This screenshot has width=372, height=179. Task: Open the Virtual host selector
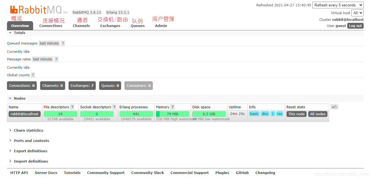click(358, 13)
